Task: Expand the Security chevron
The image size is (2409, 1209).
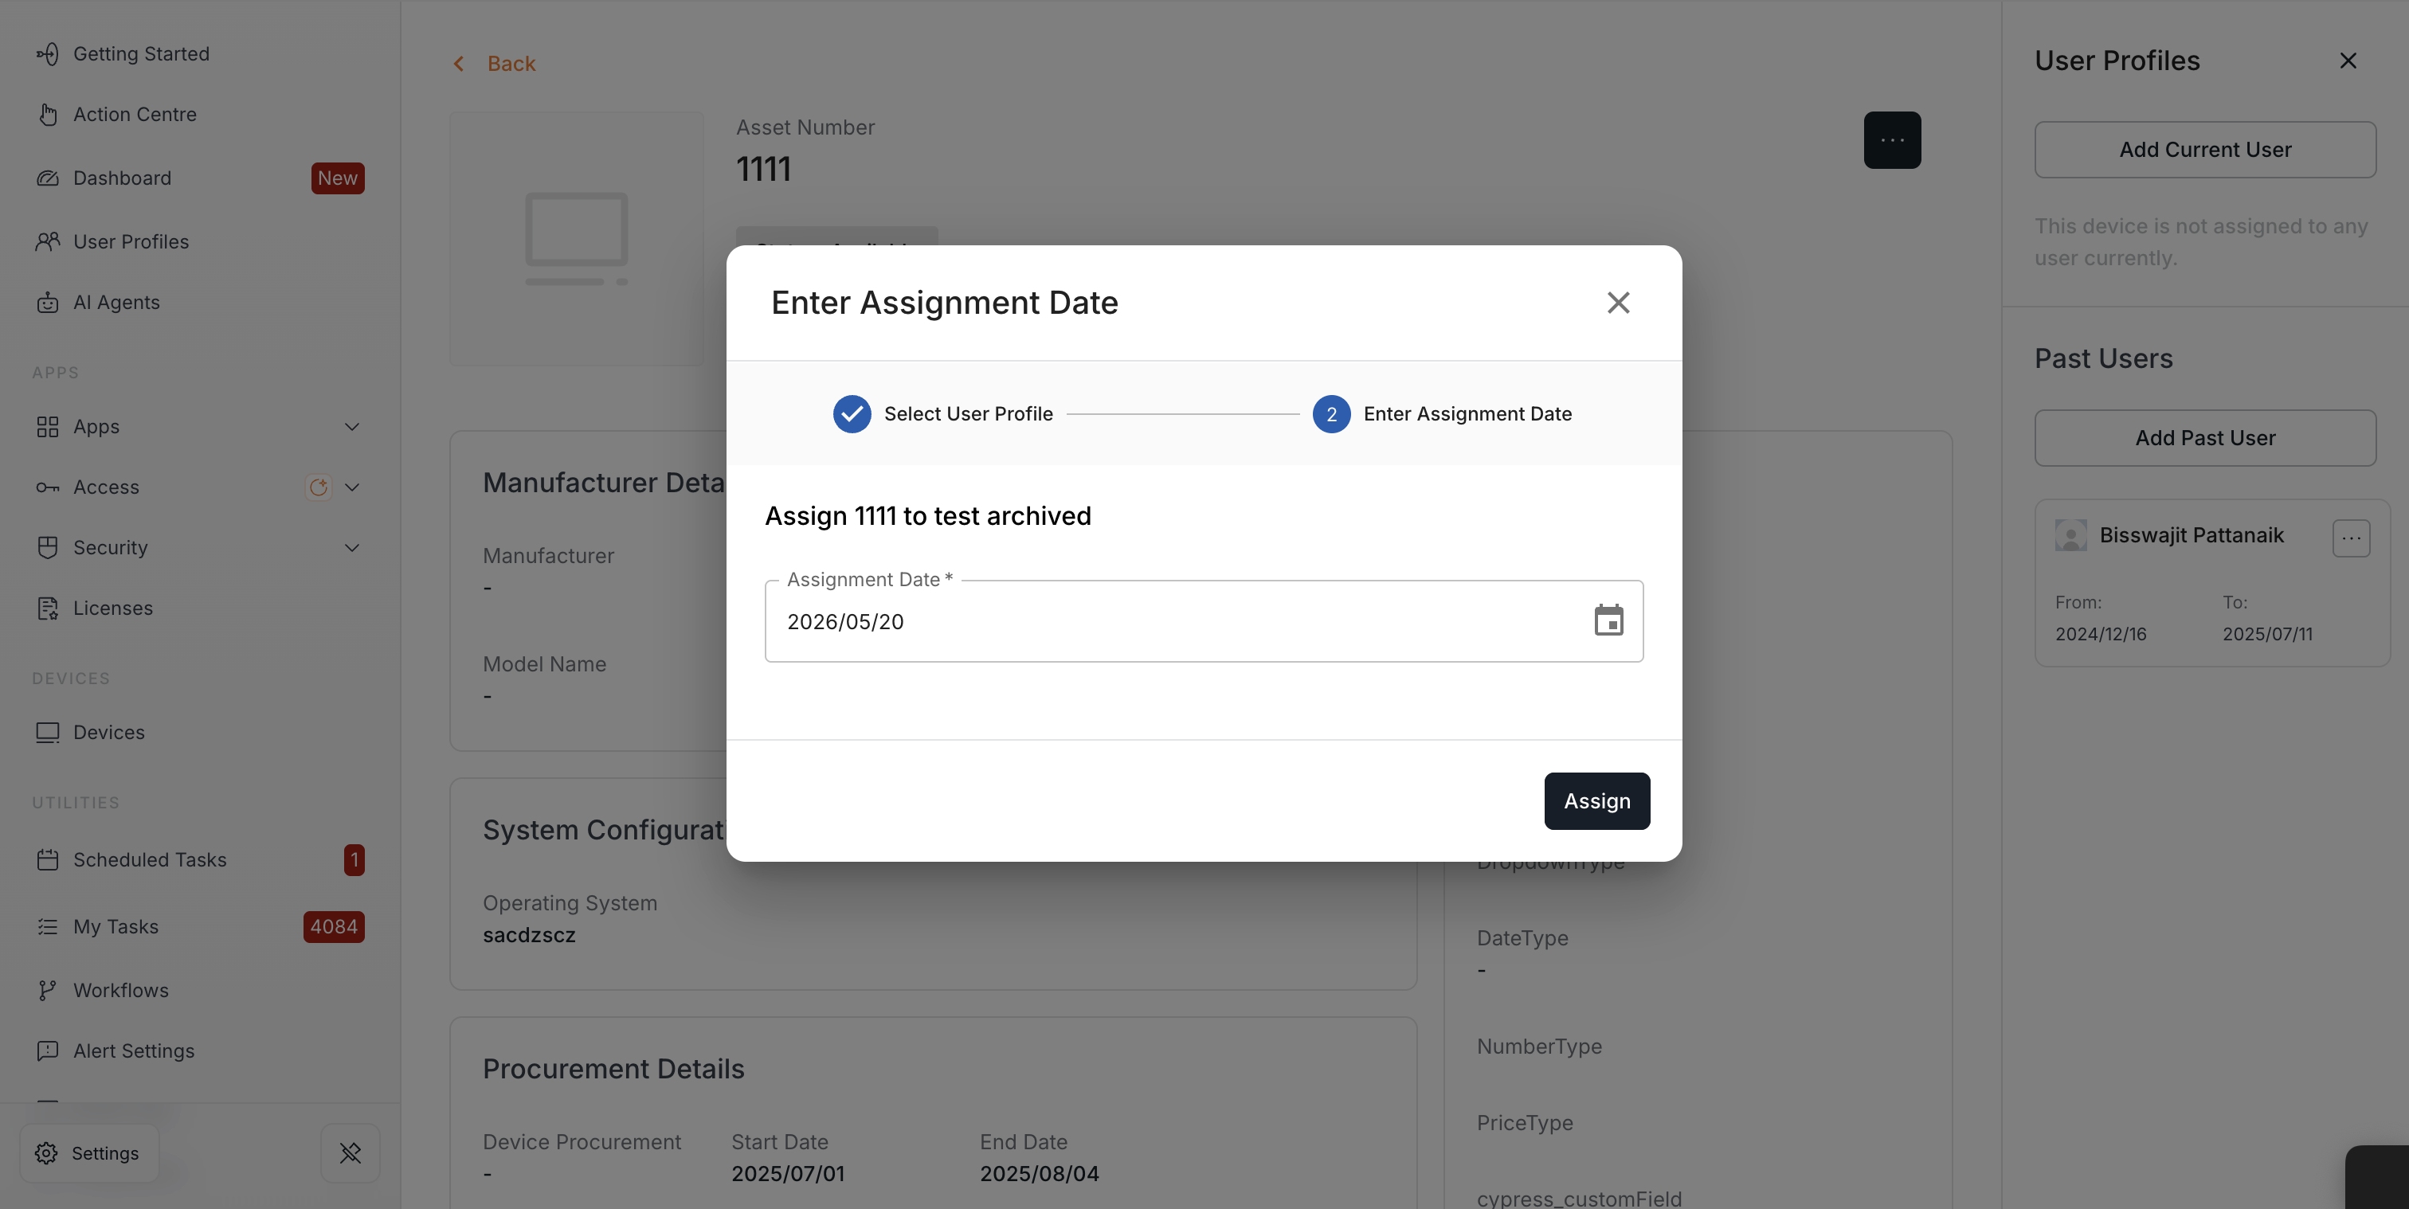Action: point(353,547)
